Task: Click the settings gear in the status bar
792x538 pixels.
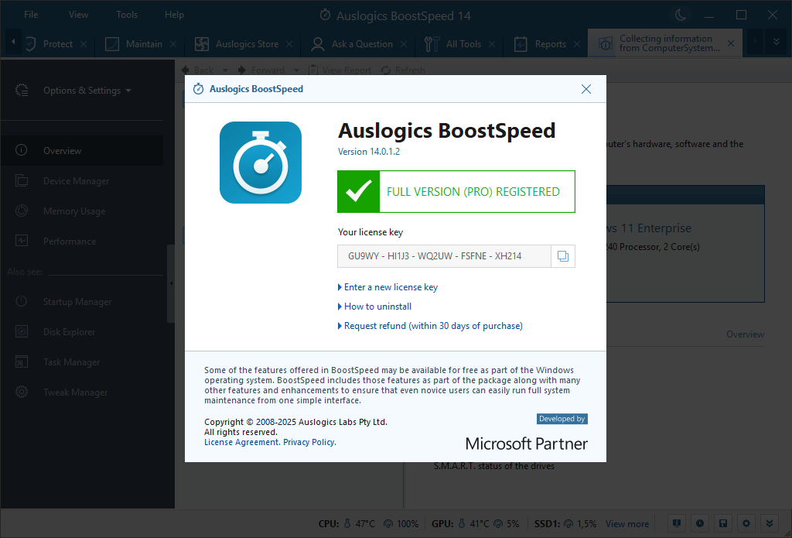Action: tap(746, 523)
